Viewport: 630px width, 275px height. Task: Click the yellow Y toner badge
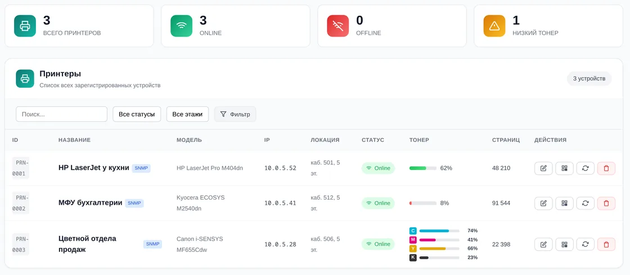point(413,249)
